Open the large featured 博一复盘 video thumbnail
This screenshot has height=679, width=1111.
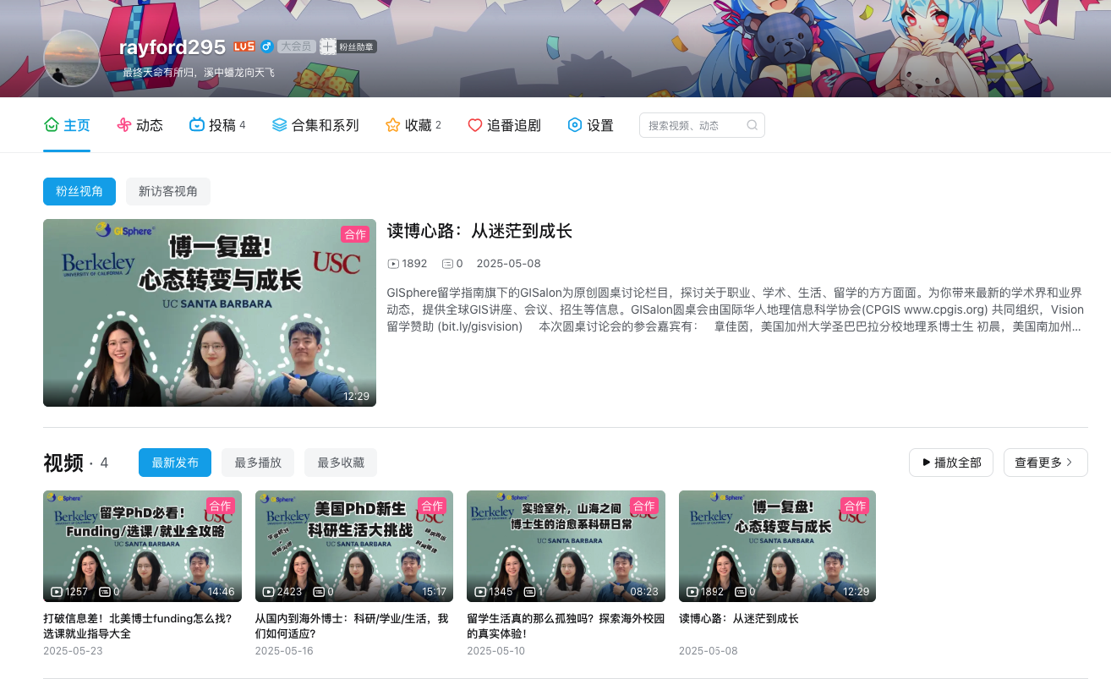tap(210, 313)
